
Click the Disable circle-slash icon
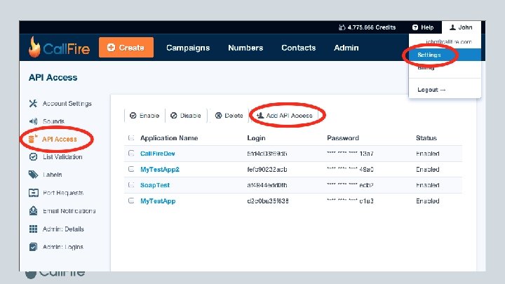[174, 115]
